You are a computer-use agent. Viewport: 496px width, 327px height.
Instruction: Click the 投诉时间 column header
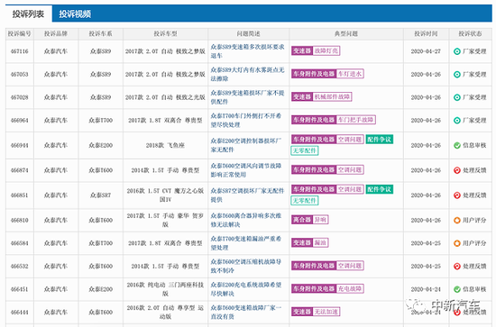coord(426,34)
